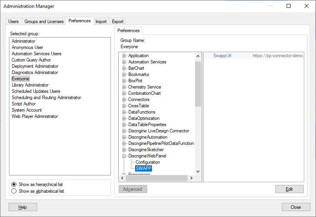This screenshot has width=316, height=217.
Task: Open the Import tab
Action: tap(101, 22)
